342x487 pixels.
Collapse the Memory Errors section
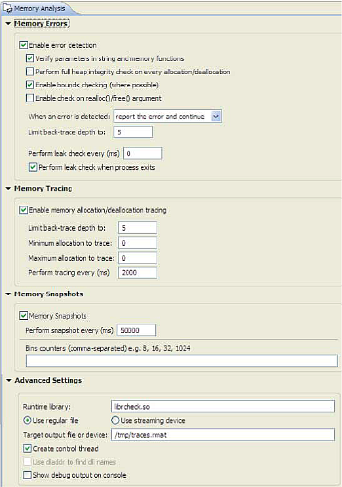9,24
